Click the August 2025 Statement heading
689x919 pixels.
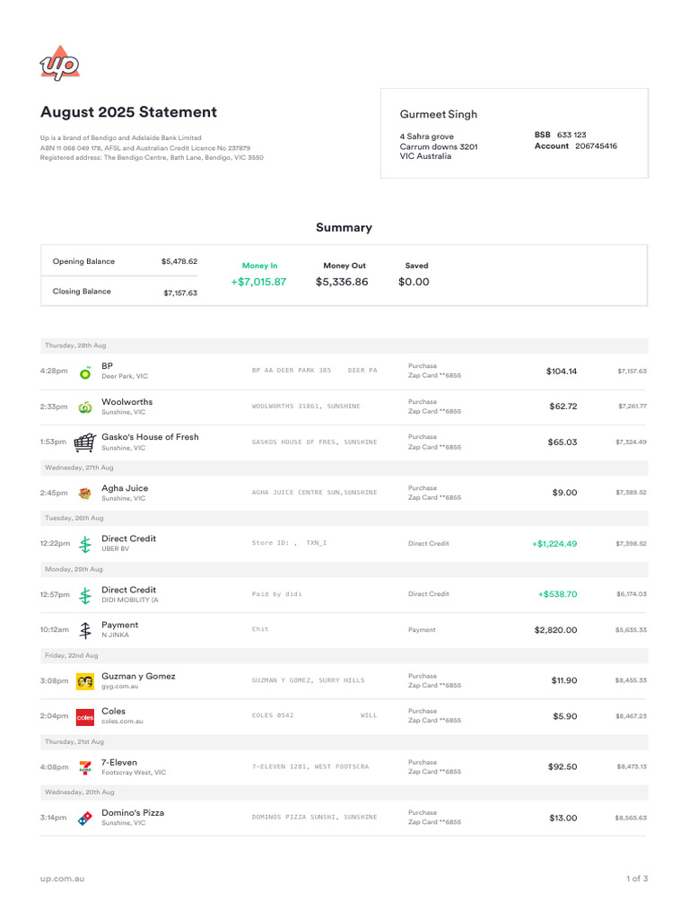128,112
